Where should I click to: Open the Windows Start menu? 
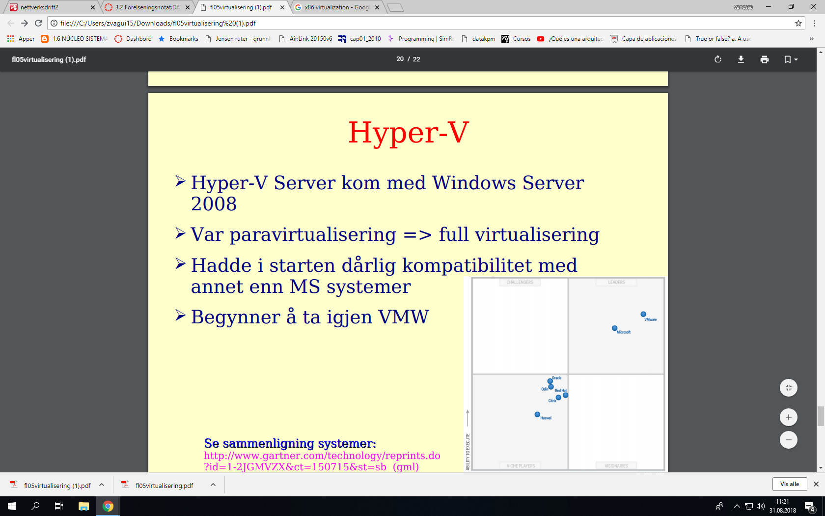pos(12,506)
